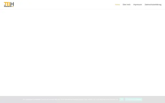Open the Home menu item
This screenshot has width=165, height=103.
tap(117, 4)
